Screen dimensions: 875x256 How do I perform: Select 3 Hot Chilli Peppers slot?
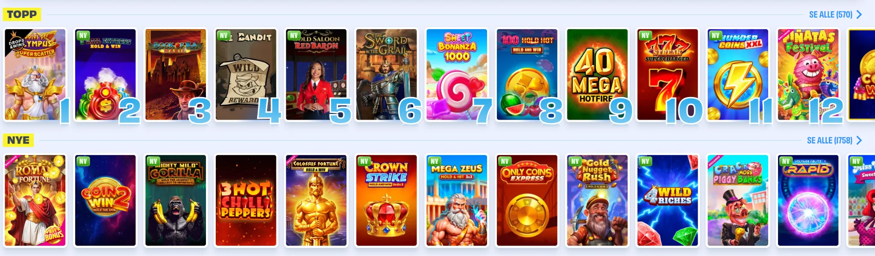(246, 200)
